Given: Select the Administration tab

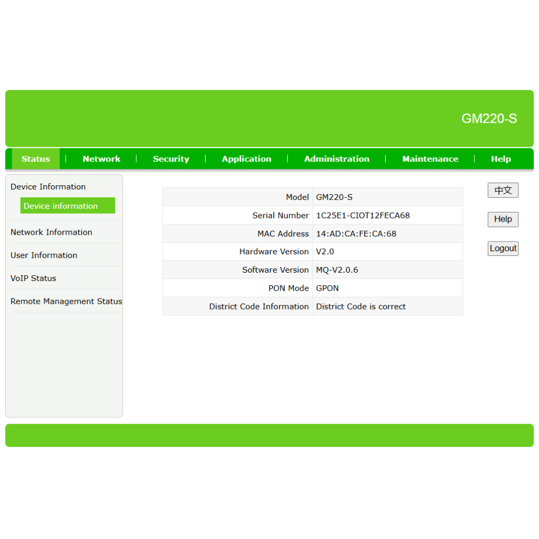Looking at the screenshot, I should tap(336, 159).
